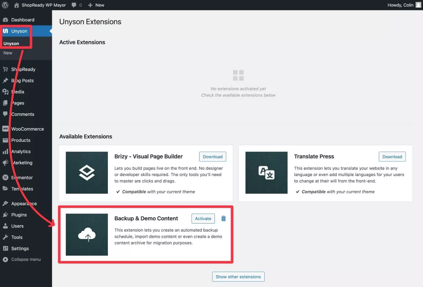Image resolution: width=423 pixels, height=287 pixels.
Task: Click the Appearance paintbrush icon
Action: point(5,204)
